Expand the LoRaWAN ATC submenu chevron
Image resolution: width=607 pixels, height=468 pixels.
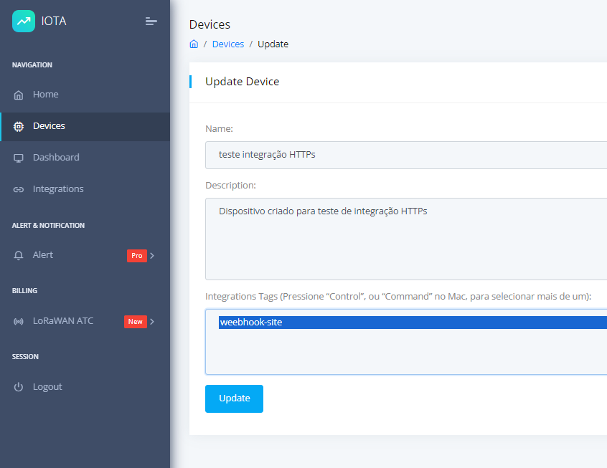(x=152, y=322)
